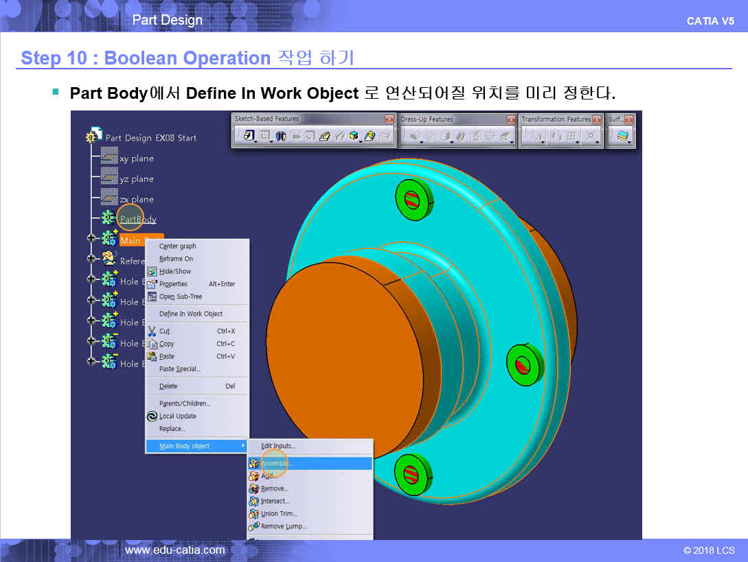748x562 pixels.
Task: Select the Shaft tool icon
Action: 281,137
